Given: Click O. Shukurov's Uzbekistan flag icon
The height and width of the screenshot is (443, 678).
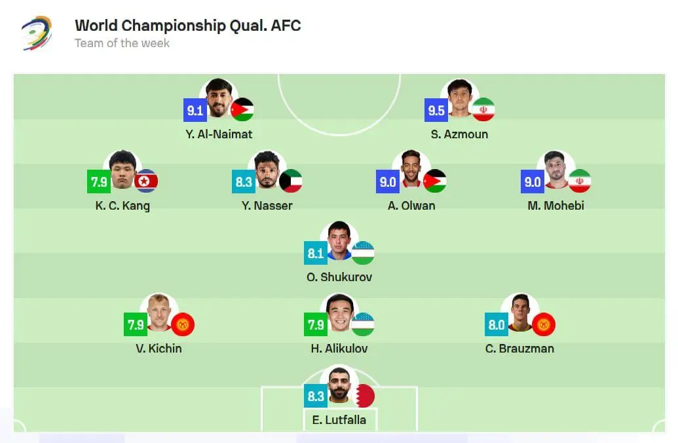Looking at the screenshot, I should [363, 253].
